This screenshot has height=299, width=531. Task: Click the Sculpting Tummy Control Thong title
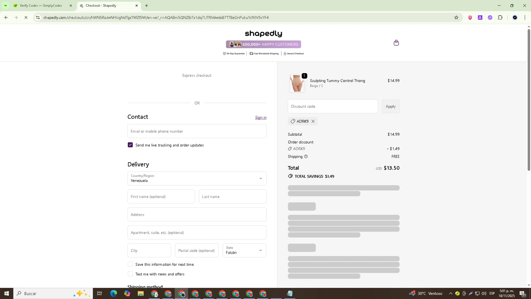point(337,81)
